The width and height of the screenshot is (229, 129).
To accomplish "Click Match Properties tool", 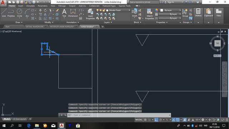I will tap(150, 14).
